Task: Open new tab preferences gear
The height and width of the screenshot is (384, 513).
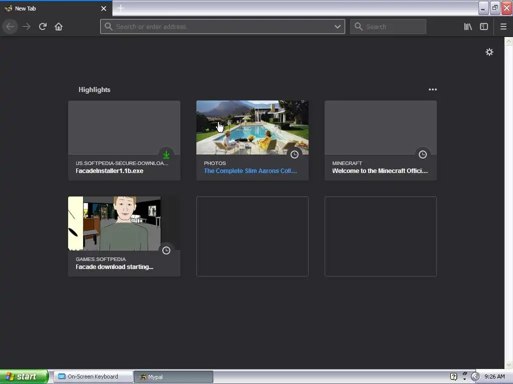Action: [489, 52]
